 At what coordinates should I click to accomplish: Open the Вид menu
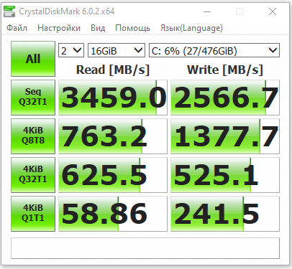click(x=98, y=28)
